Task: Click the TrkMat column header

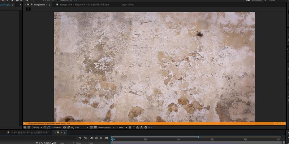Action: coord(78,143)
